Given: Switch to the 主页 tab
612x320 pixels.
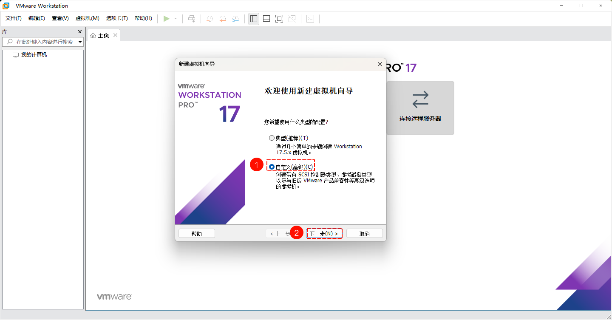Looking at the screenshot, I should click(102, 35).
